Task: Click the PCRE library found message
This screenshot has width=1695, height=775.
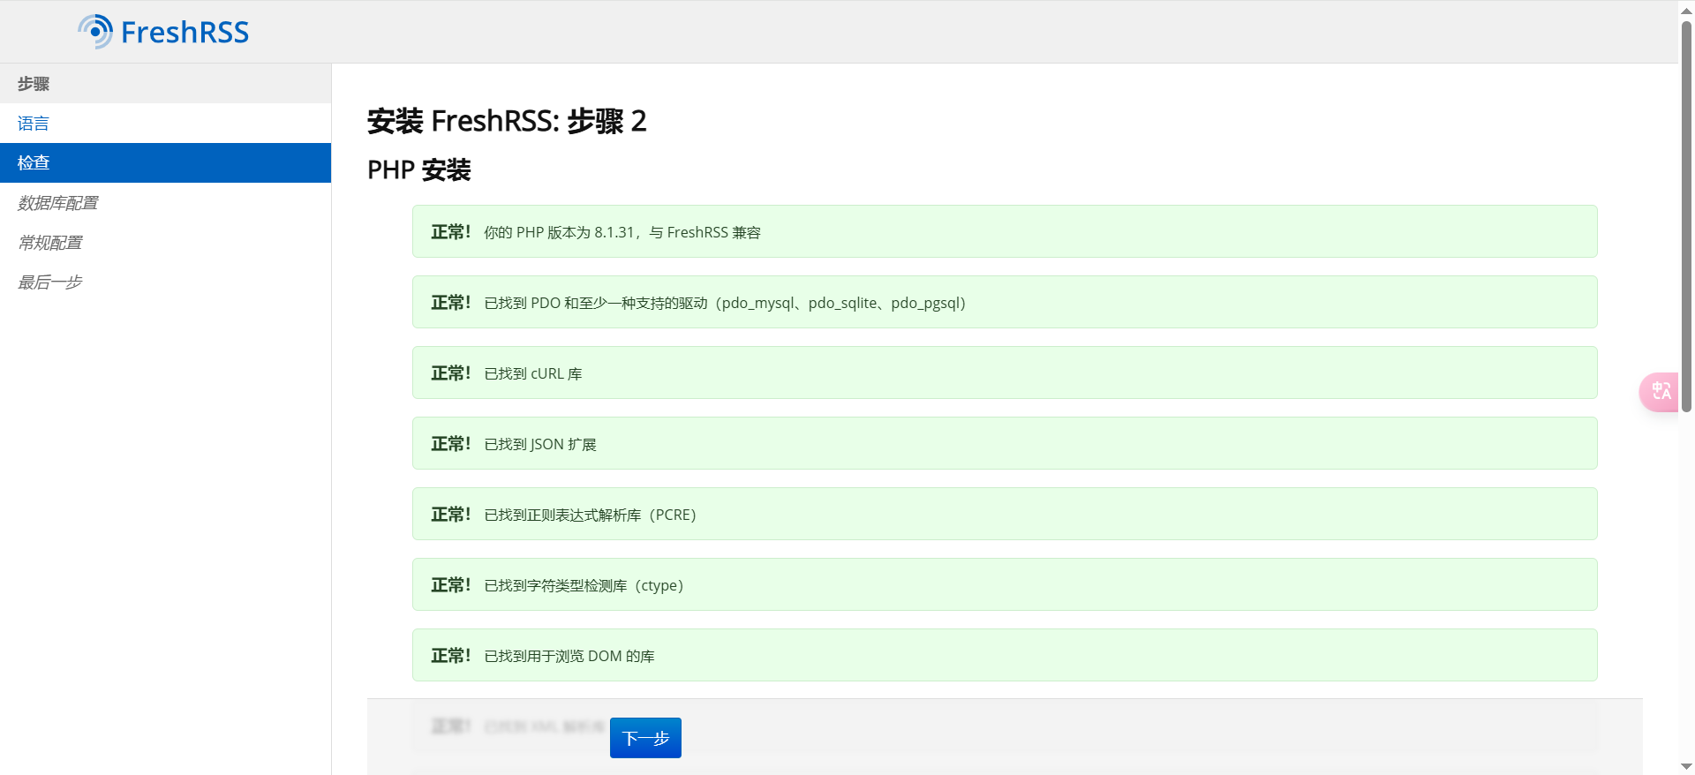Action: click(x=1005, y=514)
